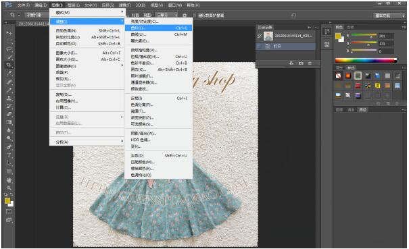Viewport: 409px width, 249px height.
Task: Open the 滤镜(T) Filter menu
Action: (x=124, y=5)
